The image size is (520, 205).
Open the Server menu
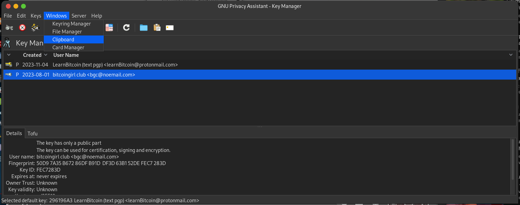[x=79, y=16]
